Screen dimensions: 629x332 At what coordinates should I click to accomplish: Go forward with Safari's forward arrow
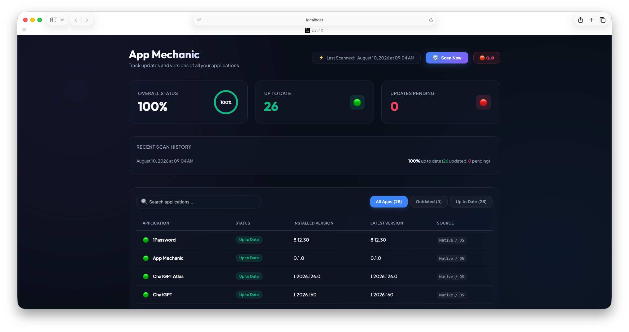point(87,20)
